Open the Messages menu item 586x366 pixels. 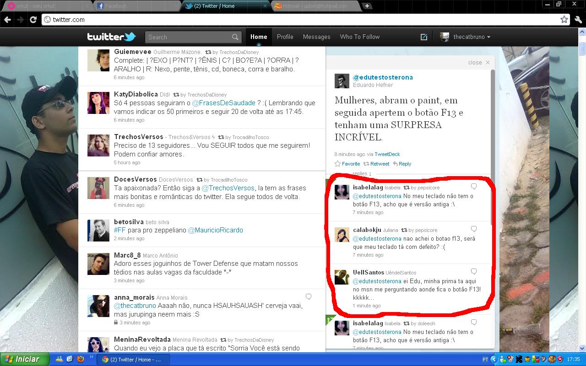coord(317,37)
